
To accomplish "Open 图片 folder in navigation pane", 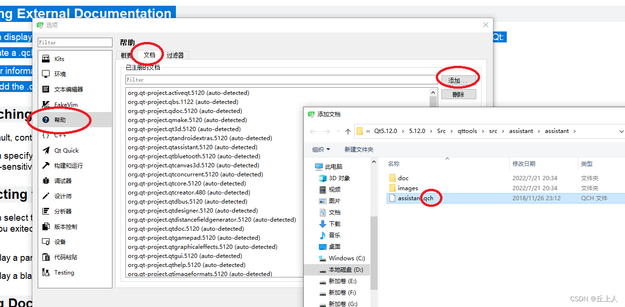I will (330, 201).
